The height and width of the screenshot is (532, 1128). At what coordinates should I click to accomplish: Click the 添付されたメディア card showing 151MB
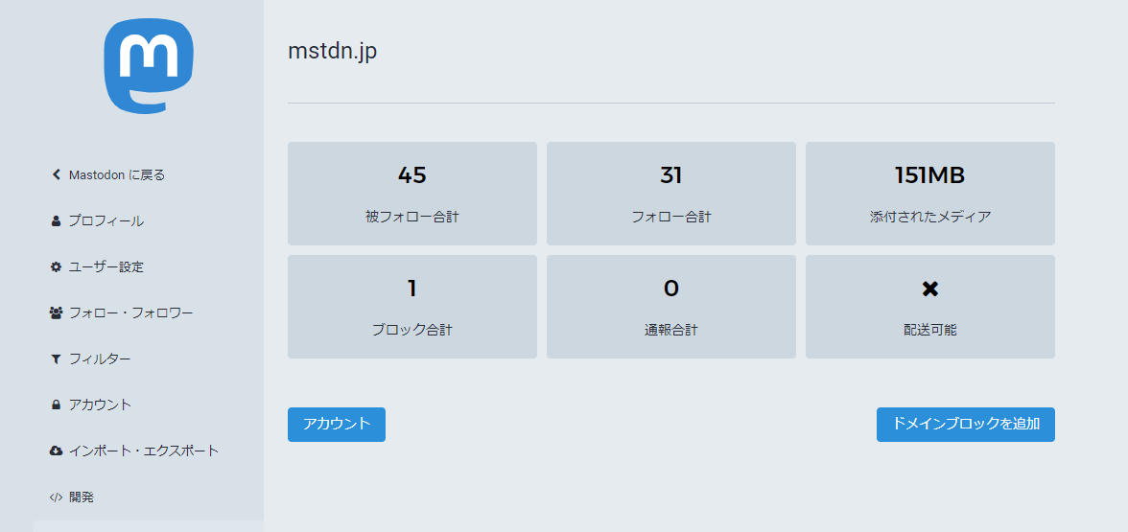930,194
